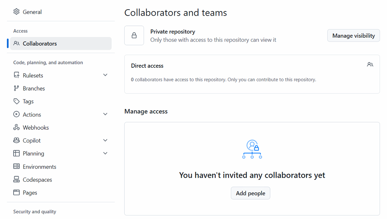The height and width of the screenshot is (219, 387).
Task: Open Copilot settings entry
Action: click(61, 141)
